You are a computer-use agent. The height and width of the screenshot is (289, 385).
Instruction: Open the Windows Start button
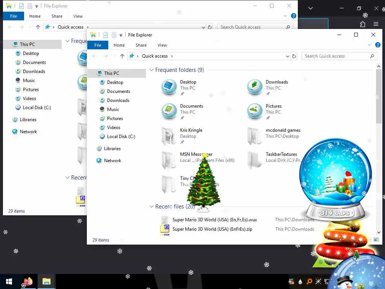[x=9, y=281]
